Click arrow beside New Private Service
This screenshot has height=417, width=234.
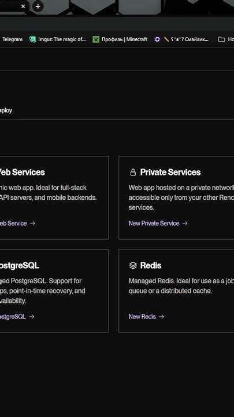pyautogui.click(x=185, y=224)
